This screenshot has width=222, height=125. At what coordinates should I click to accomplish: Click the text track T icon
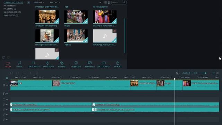click(x=4, y=100)
